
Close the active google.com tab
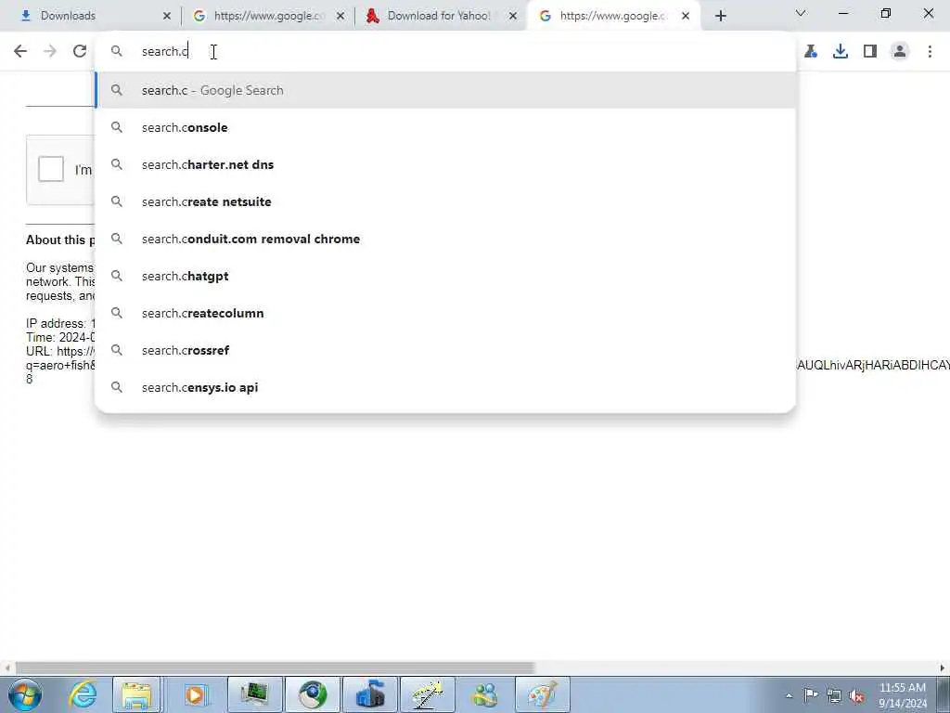point(686,17)
